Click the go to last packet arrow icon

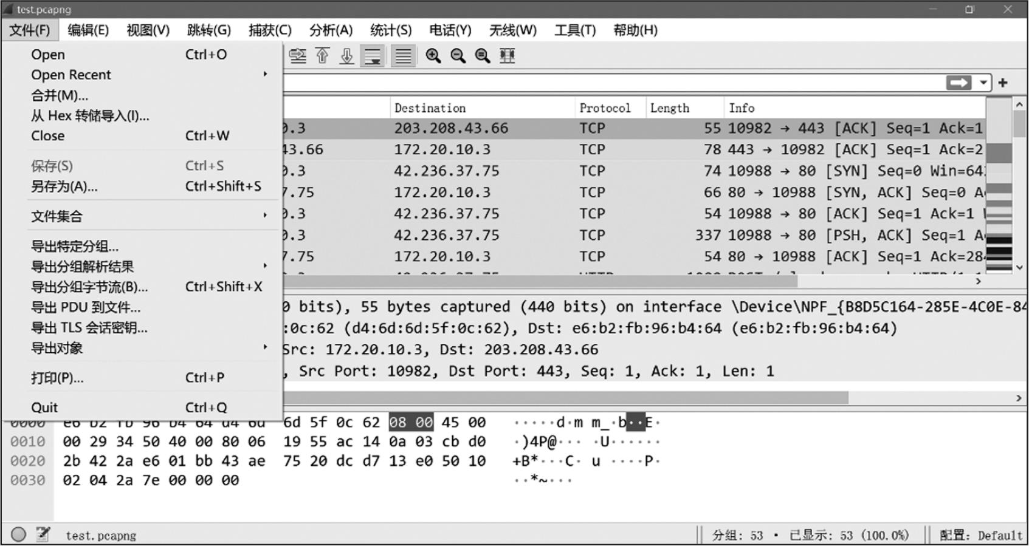(346, 56)
